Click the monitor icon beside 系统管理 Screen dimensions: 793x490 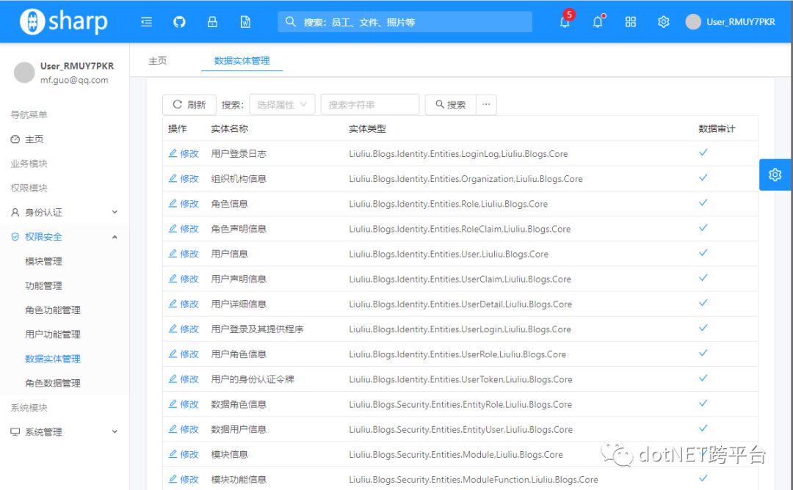click(15, 432)
